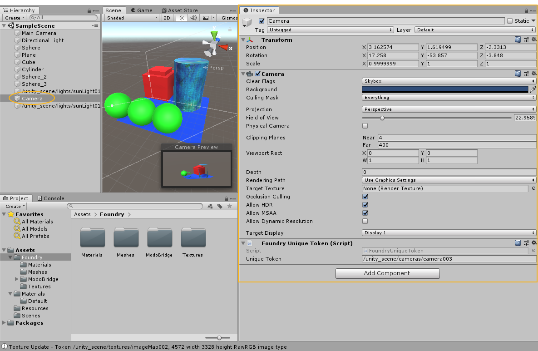Open the Shaded draw mode dropdown

coord(132,18)
